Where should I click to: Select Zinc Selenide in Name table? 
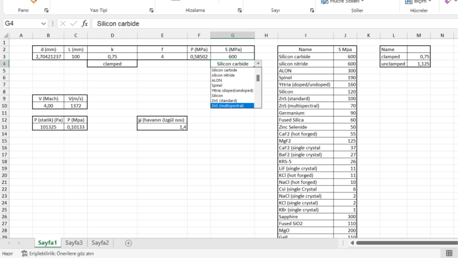pyautogui.click(x=306, y=127)
